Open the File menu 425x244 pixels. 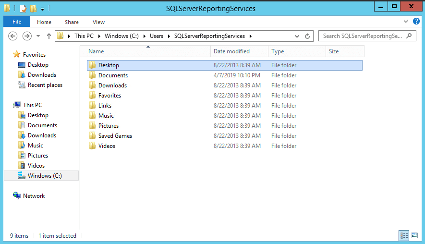[x=16, y=22]
